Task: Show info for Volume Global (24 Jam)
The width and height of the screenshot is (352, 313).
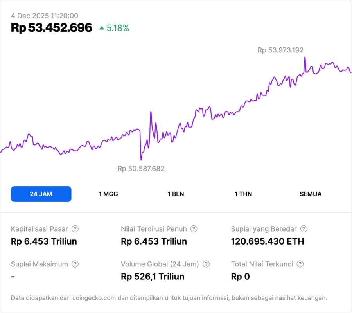Action: (x=206, y=264)
